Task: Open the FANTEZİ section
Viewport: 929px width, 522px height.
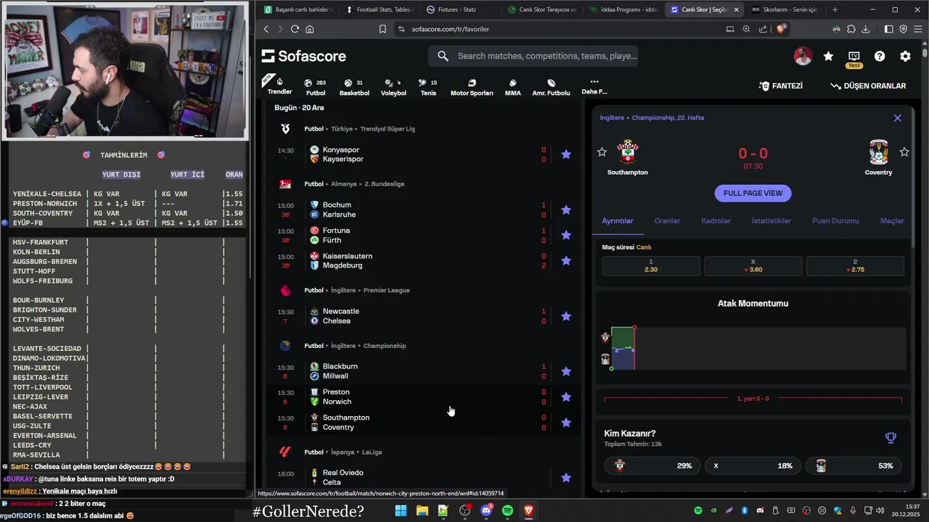Action: tap(781, 86)
